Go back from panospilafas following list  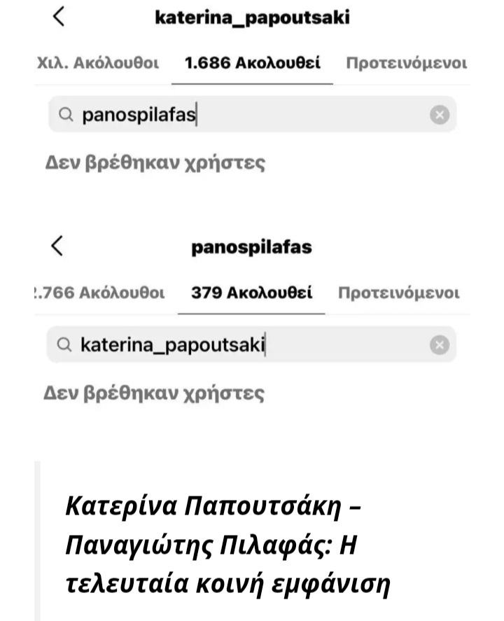(57, 246)
